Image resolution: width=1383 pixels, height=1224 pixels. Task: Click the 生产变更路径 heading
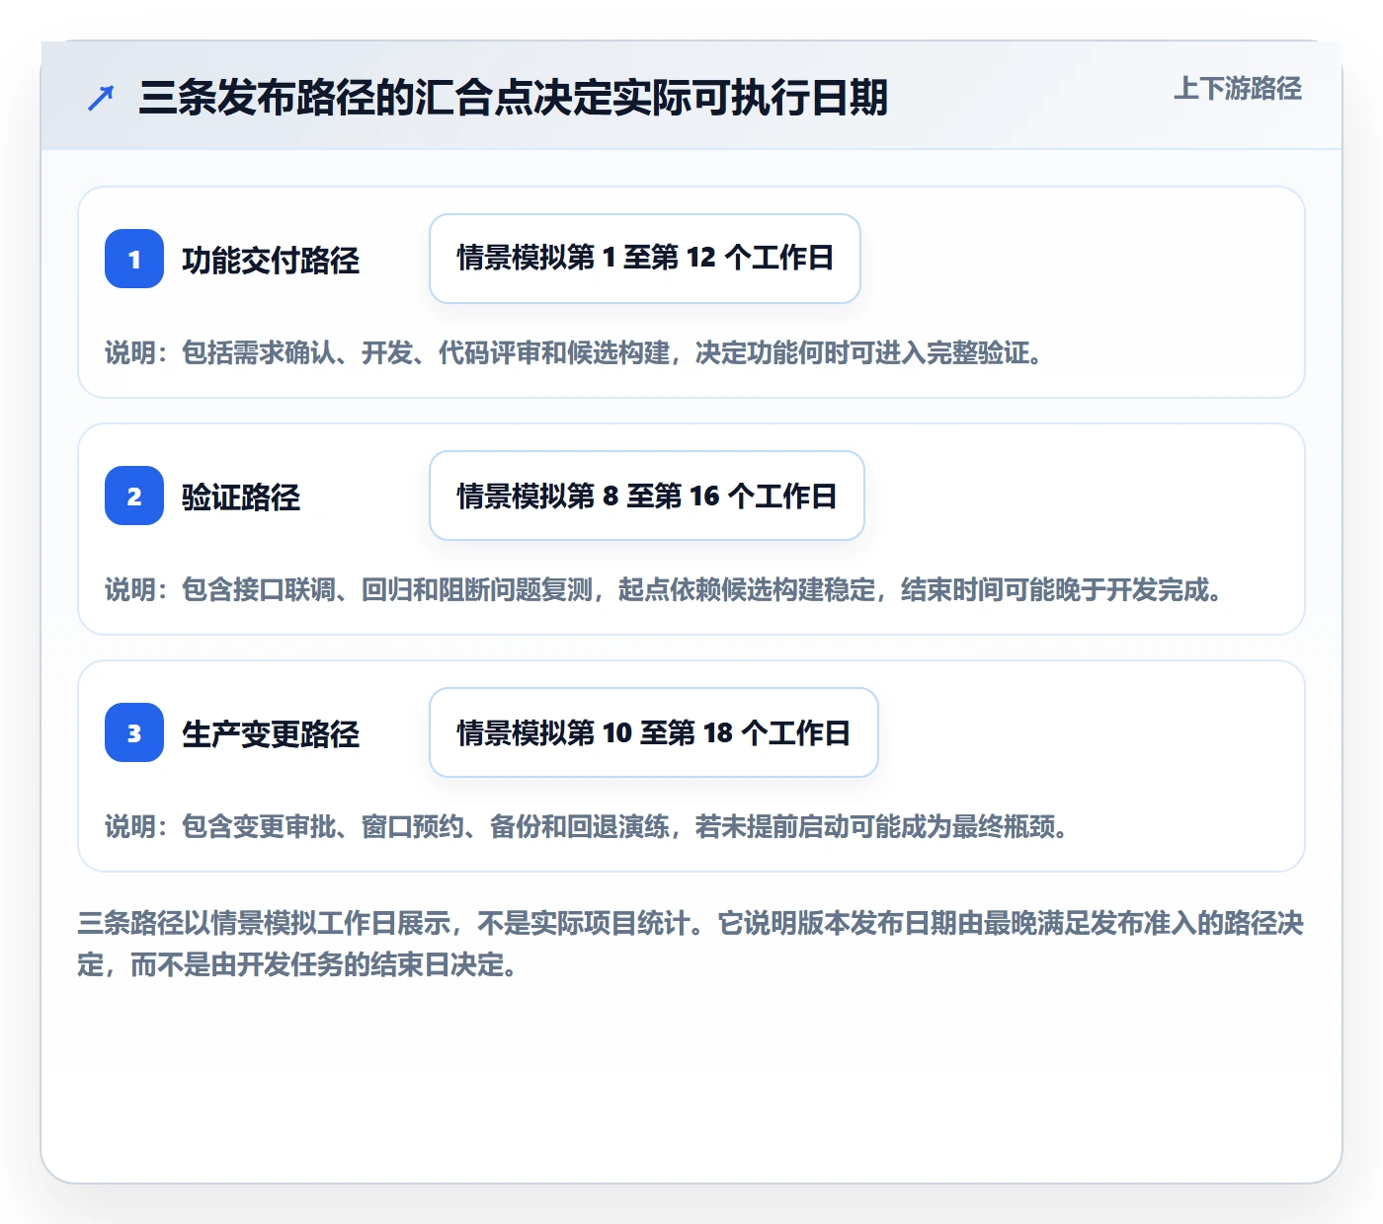point(271,733)
